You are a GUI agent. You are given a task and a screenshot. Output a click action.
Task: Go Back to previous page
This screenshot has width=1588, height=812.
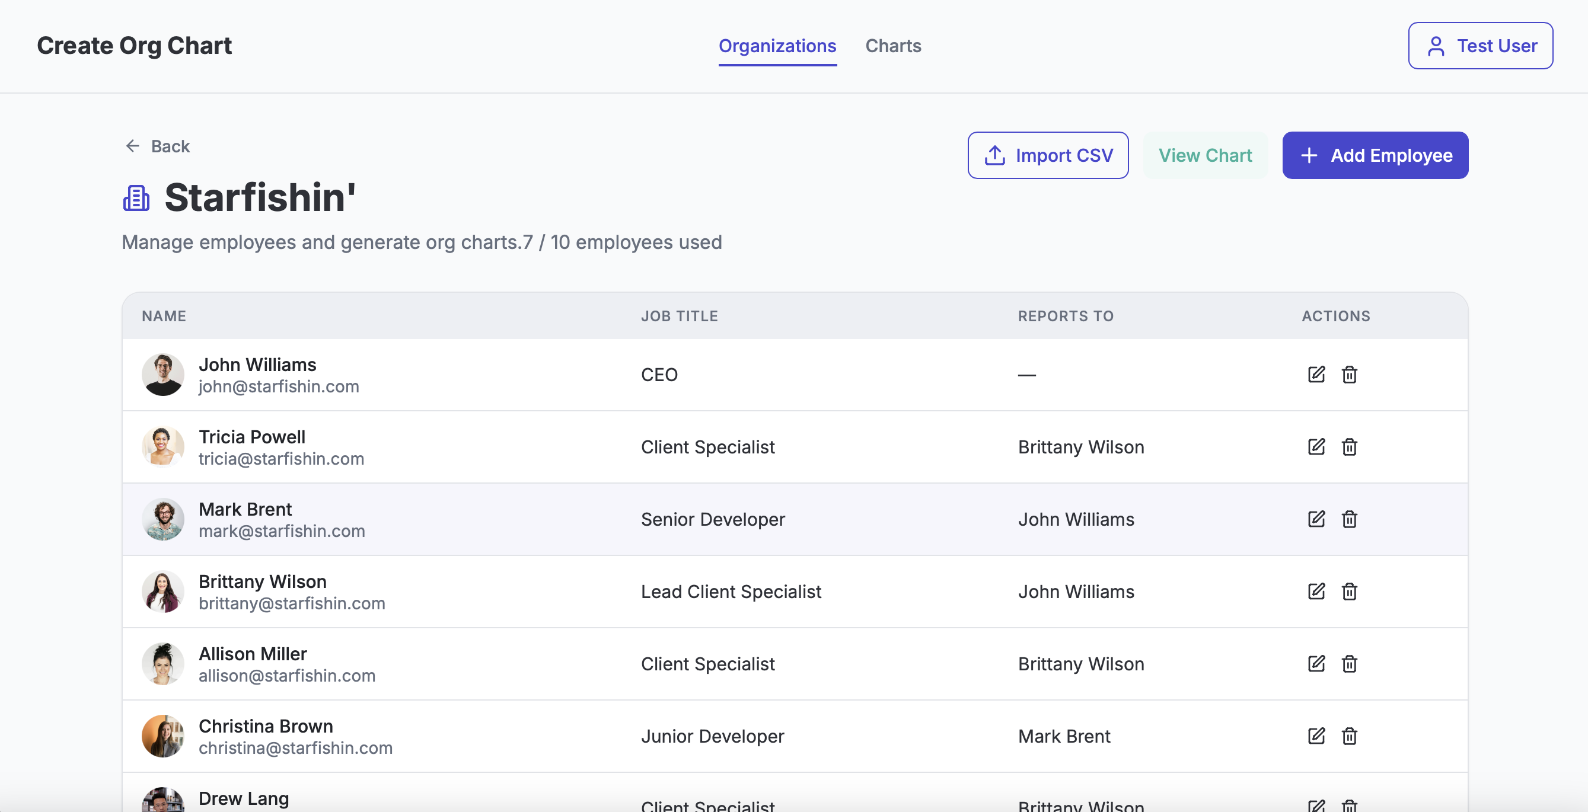click(x=158, y=146)
